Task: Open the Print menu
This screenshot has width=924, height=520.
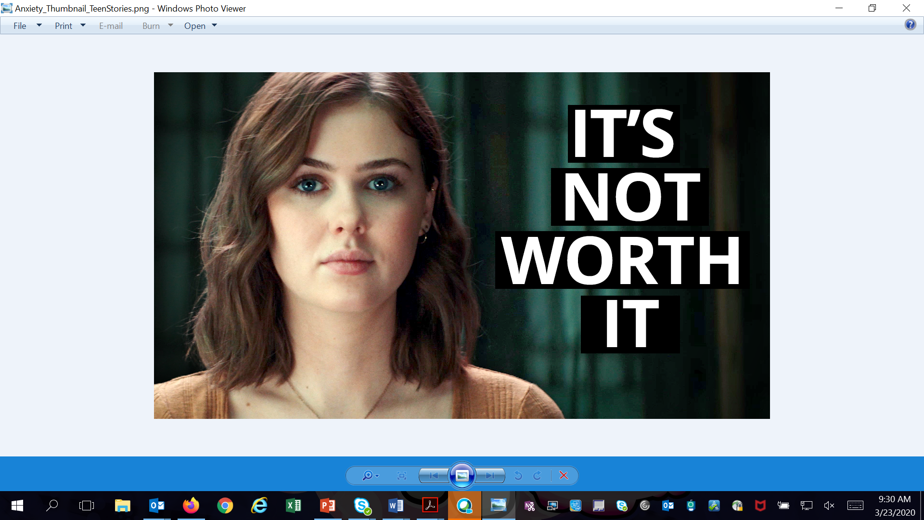Action: click(63, 26)
